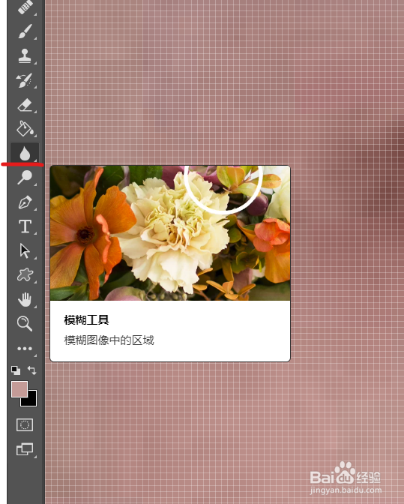The image size is (404, 504).
Task: Choose the Clone Stamp tool
Action: click(25, 56)
